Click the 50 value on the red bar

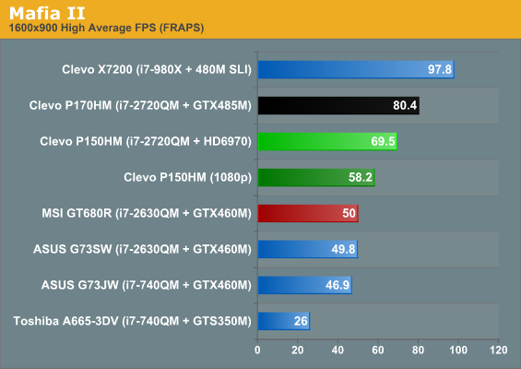tap(349, 213)
